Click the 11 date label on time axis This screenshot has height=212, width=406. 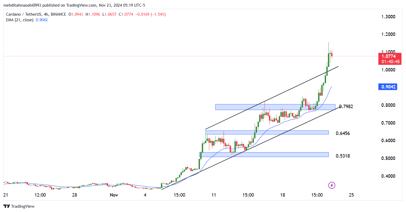pos(214,195)
